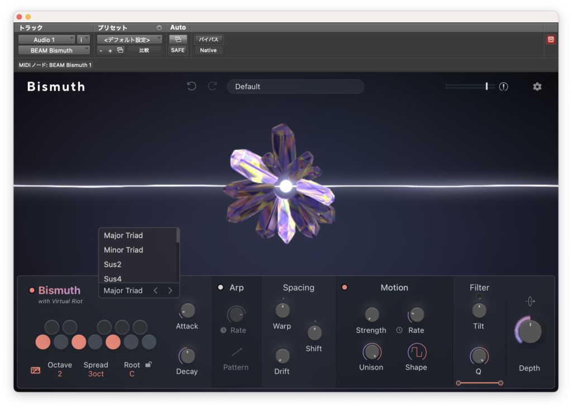This screenshot has height=408, width=572.
Task: Select Minor Triad from chord list
Action: [138, 250]
